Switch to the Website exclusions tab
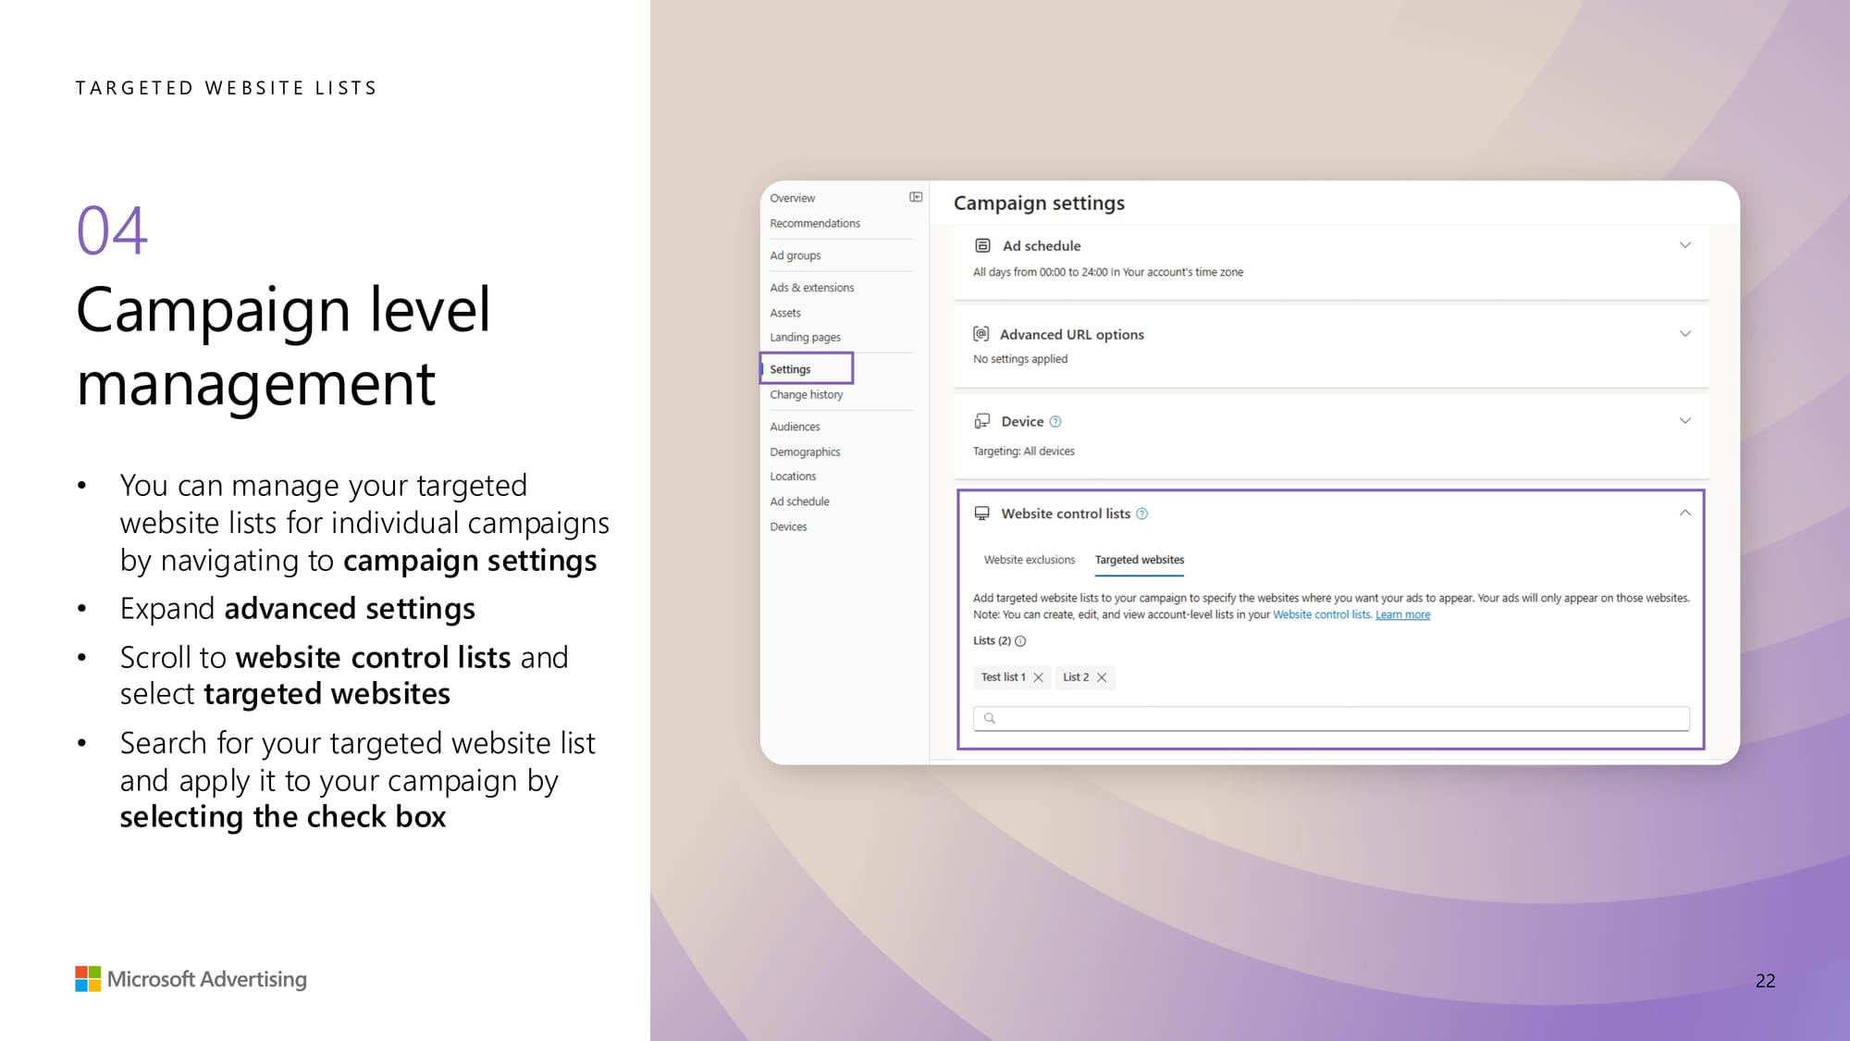The width and height of the screenshot is (1850, 1041). pyautogui.click(x=1030, y=560)
